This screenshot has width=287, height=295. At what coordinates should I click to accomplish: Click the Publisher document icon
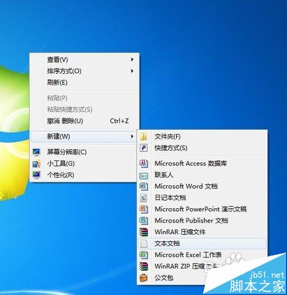pos(143,221)
